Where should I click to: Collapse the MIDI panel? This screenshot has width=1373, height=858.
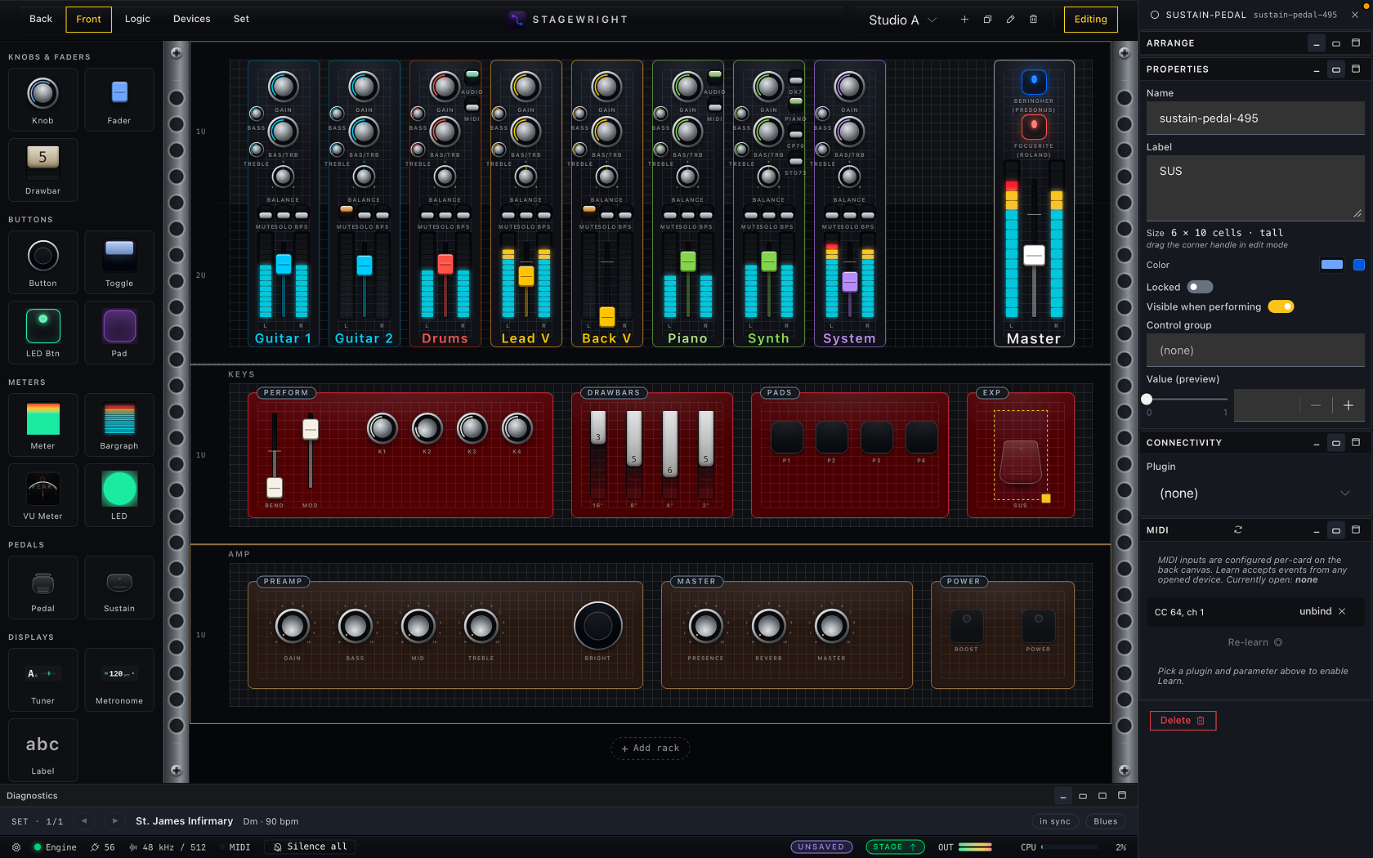[x=1316, y=530]
